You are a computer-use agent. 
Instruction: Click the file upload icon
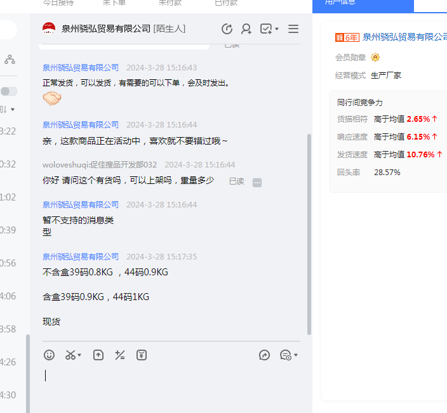pos(98,355)
